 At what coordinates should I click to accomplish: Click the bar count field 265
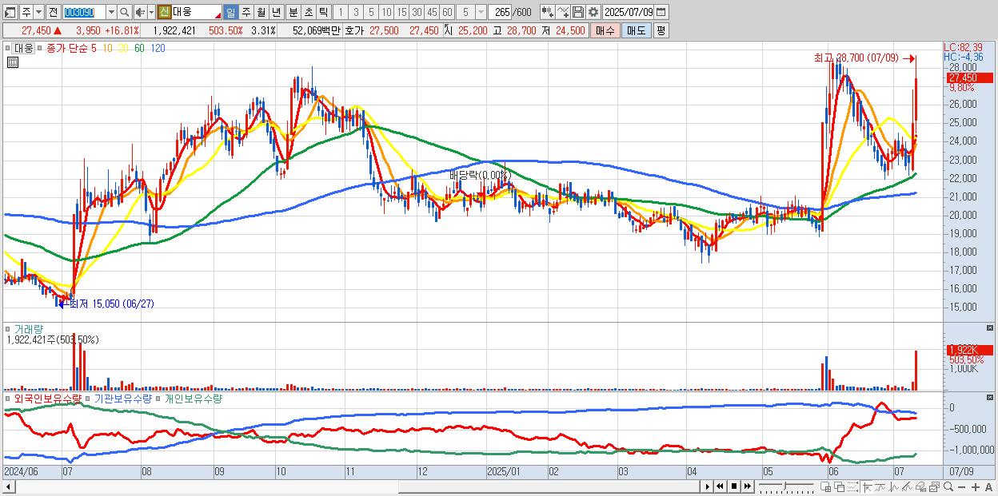click(x=501, y=12)
